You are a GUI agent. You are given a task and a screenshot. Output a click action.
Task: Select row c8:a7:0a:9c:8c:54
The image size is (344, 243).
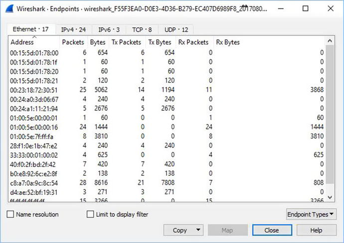(167, 183)
